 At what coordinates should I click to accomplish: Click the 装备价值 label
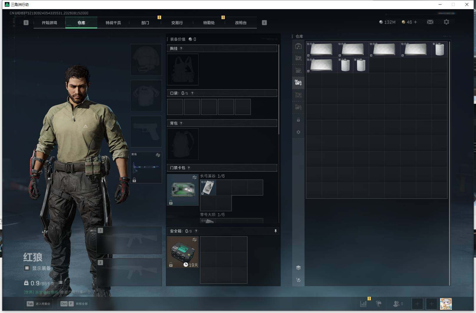click(178, 39)
